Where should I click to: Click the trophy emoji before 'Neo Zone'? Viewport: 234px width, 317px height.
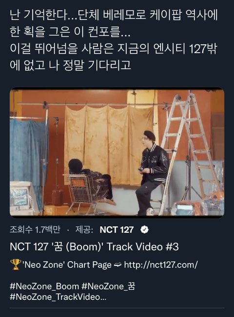click(16, 264)
